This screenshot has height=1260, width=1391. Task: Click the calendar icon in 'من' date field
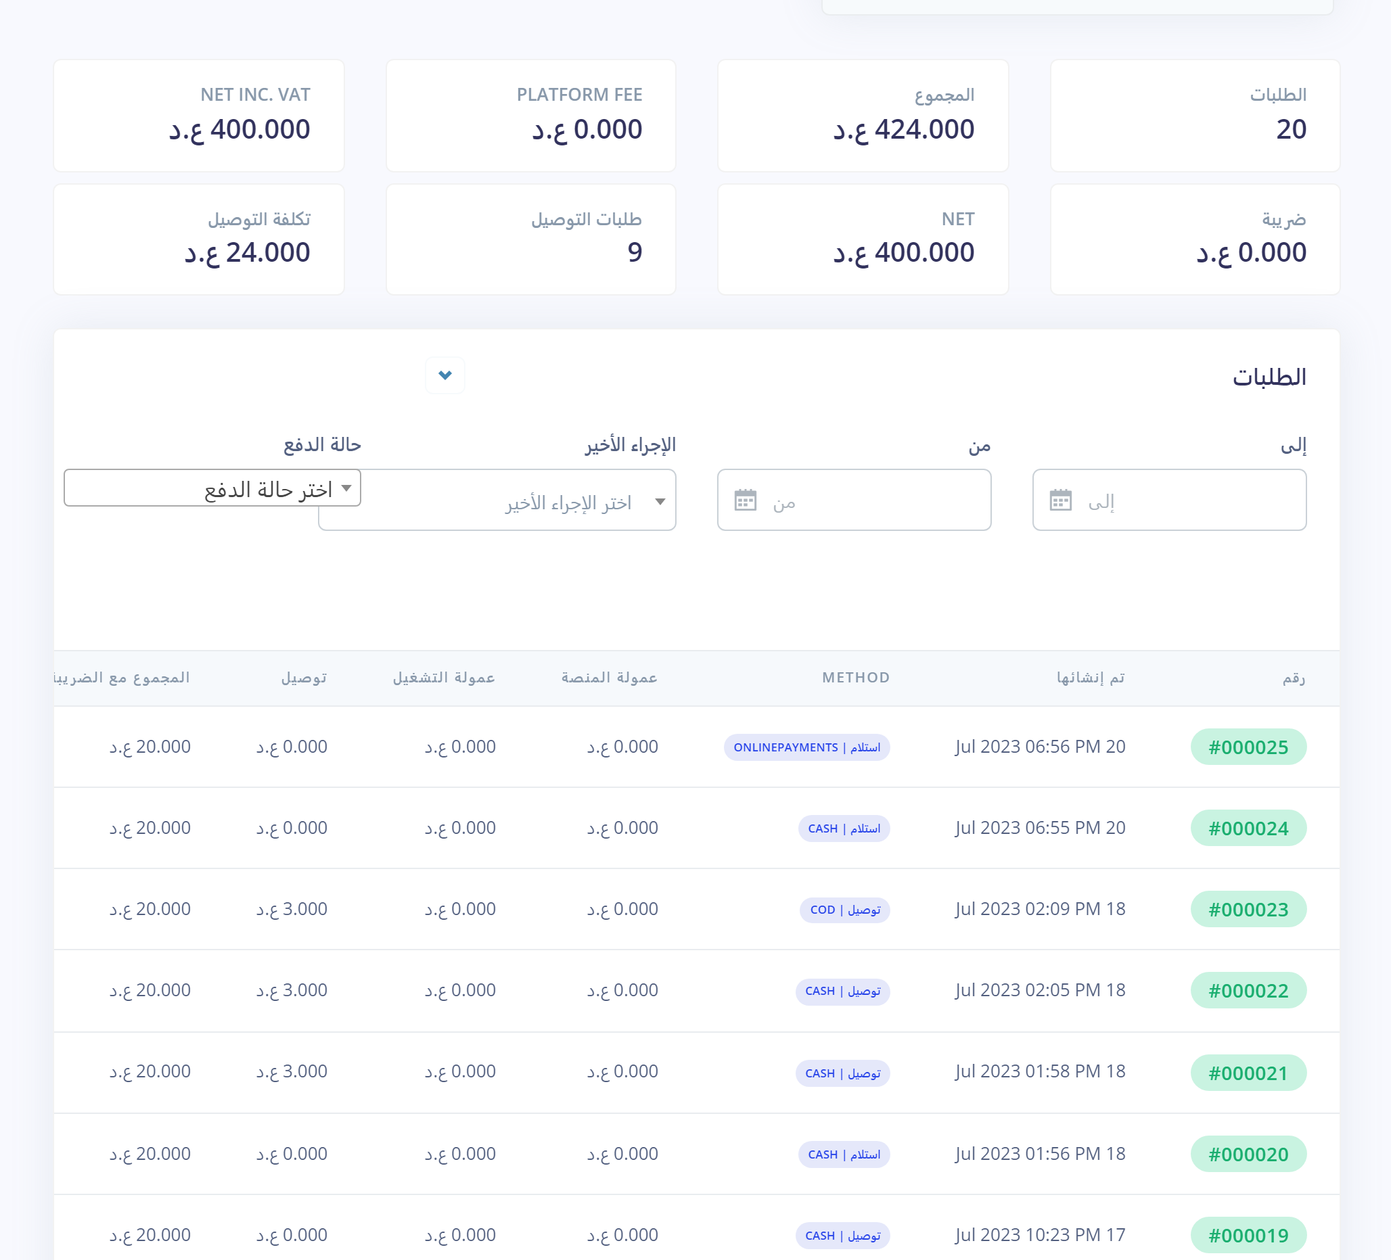[x=745, y=500]
